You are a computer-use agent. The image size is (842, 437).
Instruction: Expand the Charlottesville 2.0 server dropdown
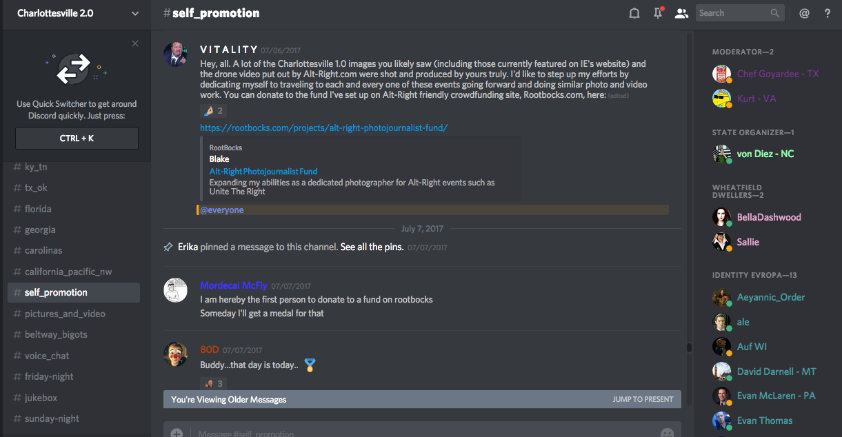tap(134, 13)
